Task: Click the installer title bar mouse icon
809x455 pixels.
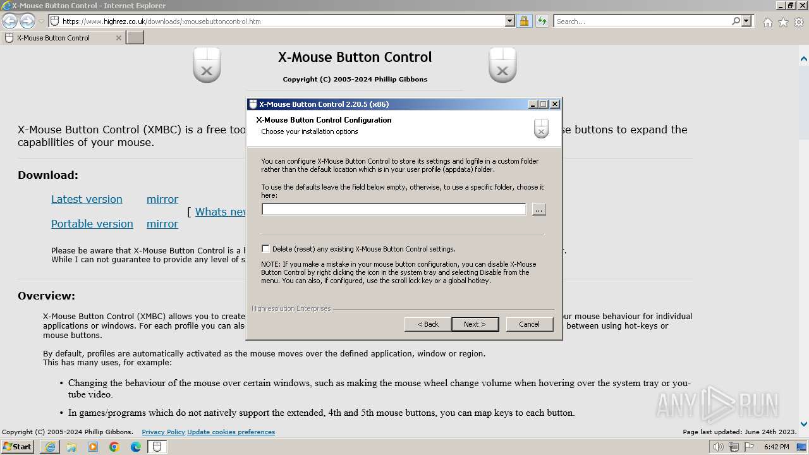Action: 253,104
